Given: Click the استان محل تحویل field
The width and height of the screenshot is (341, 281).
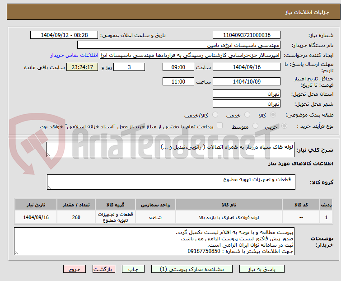Looking at the screenshot, I should click(247, 94).
